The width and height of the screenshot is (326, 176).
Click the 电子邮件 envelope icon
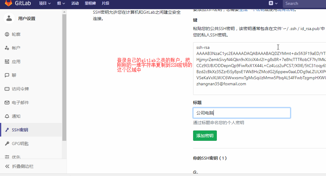pyautogui.click(x=7, y=103)
